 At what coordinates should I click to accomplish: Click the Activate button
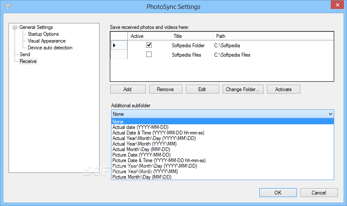click(283, 89)
